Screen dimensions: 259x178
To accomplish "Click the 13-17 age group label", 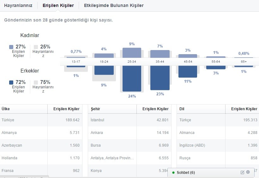I will point(76,61).
